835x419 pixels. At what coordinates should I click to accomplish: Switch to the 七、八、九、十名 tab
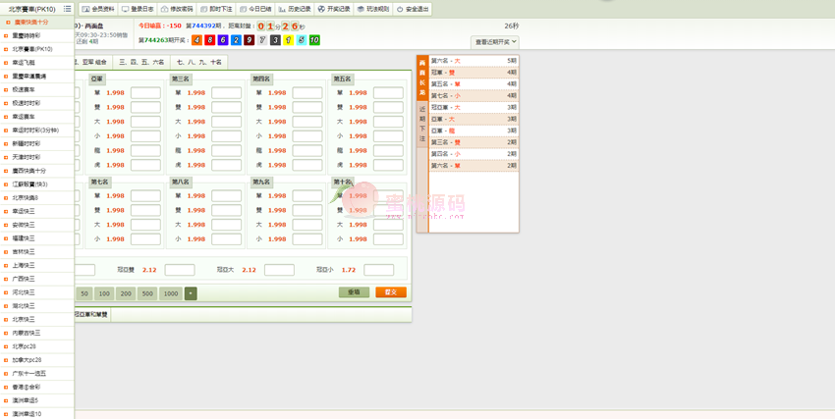pos(199,62)
